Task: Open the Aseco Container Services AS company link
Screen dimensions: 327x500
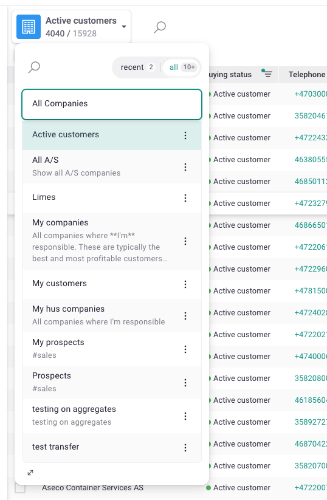Action: point(92,488)
